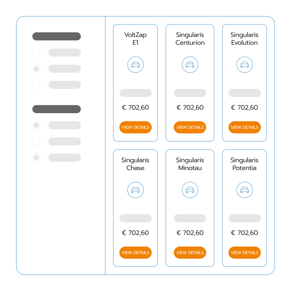Click the Singularis Chase car icon
The width and height of the screenshot is (291, 291).
point(136,190)
